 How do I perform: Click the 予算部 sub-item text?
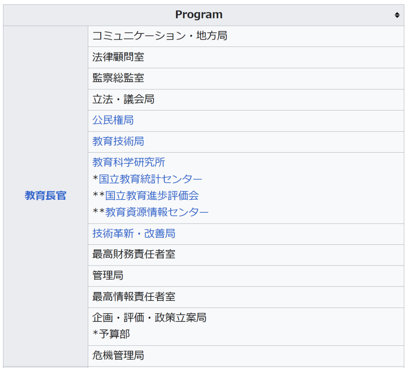[114, 334]
